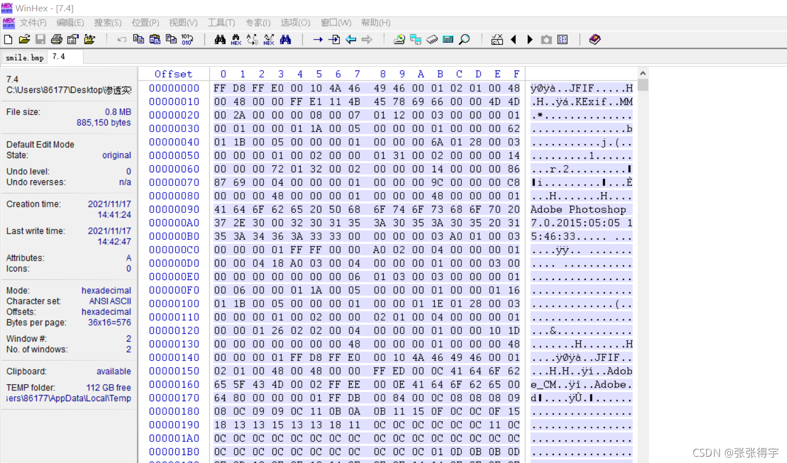This screenshot has height=463, width=787.
Task: Click the arrow-into-page go-to icon
Action: tap(334, 39)
